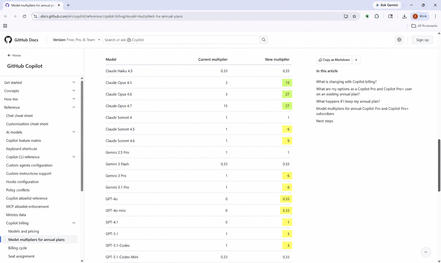
Task: Open the site information icon in address bar
Action: [x=35, y=16]
